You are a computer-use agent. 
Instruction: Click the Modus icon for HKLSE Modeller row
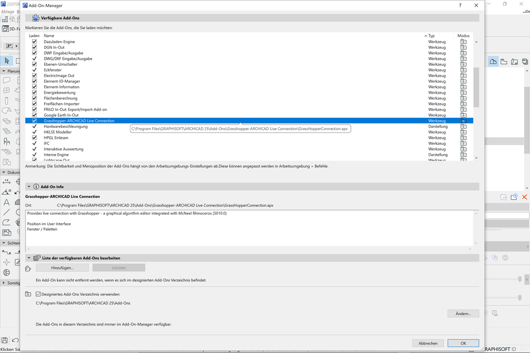463,132
